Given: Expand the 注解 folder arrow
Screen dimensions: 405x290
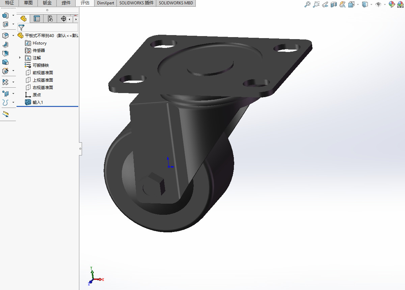Looking at the screenshot, I should (20, 58).
